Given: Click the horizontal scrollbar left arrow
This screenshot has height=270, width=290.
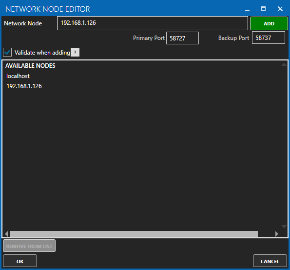Looking at the screenshot, I should pyautogui.click(x=6, y=234).
